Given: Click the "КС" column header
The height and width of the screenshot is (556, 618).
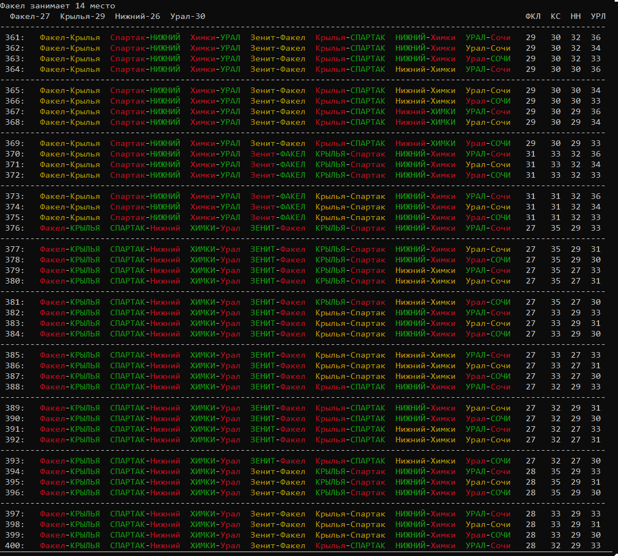Looking at the screenshot, I should tap(555, 17).
